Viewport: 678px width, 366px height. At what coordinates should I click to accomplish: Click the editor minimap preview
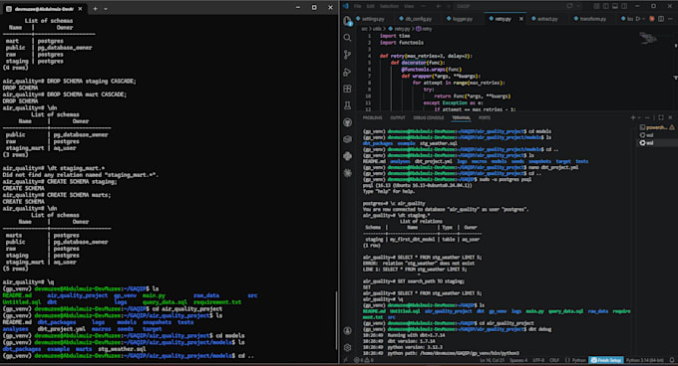click(649, 39)
